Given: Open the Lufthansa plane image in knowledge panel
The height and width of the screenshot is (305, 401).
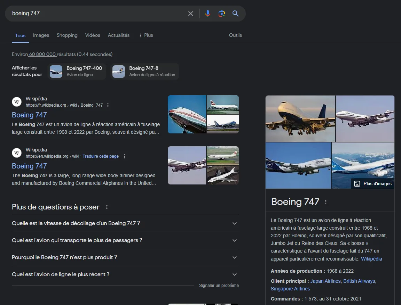Looking at the screenshot, I should point(298,165).
